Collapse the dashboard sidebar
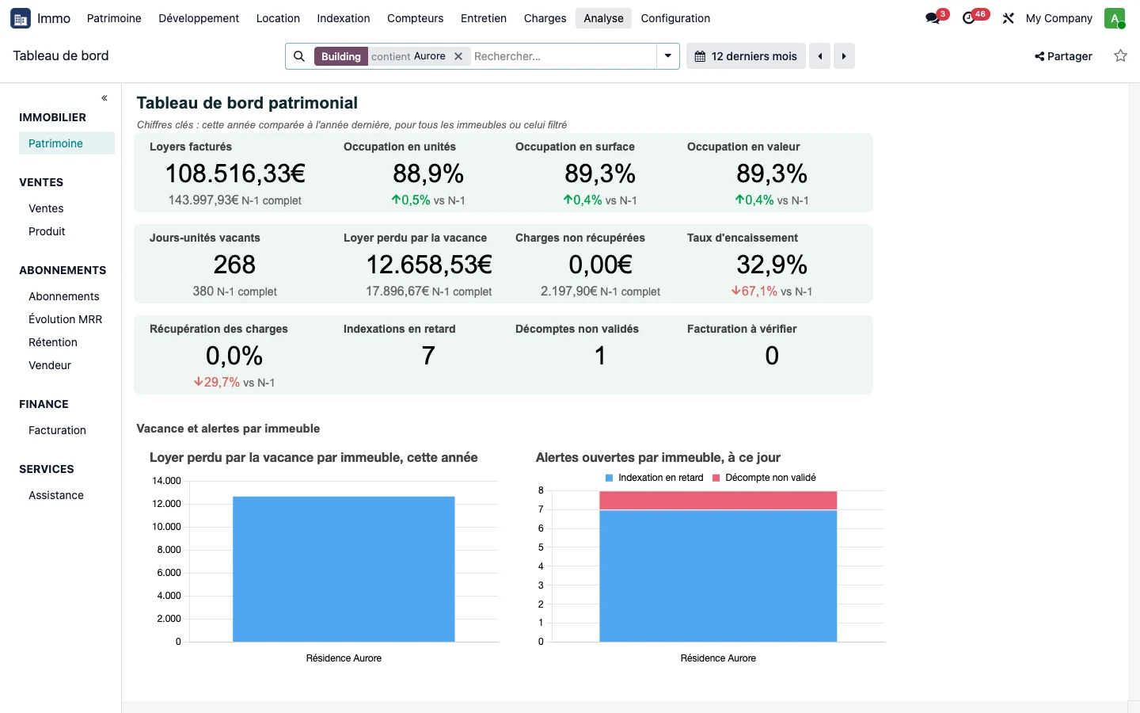 click(x=104, y=98)
